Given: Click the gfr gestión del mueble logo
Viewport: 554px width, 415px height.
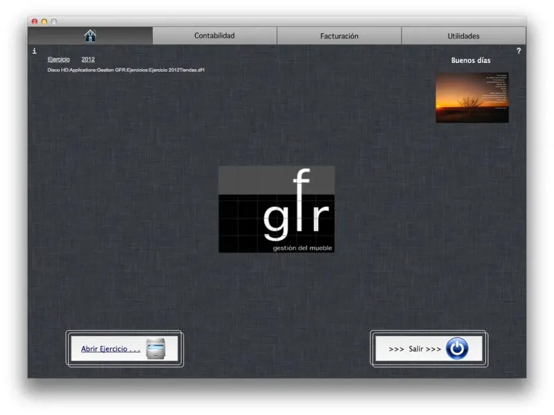Looking at the screenshot, I should 276,210.
